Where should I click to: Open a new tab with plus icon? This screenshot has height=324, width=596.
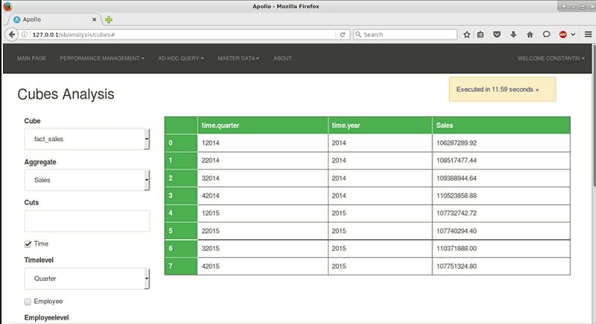click(x=109, y=19)
